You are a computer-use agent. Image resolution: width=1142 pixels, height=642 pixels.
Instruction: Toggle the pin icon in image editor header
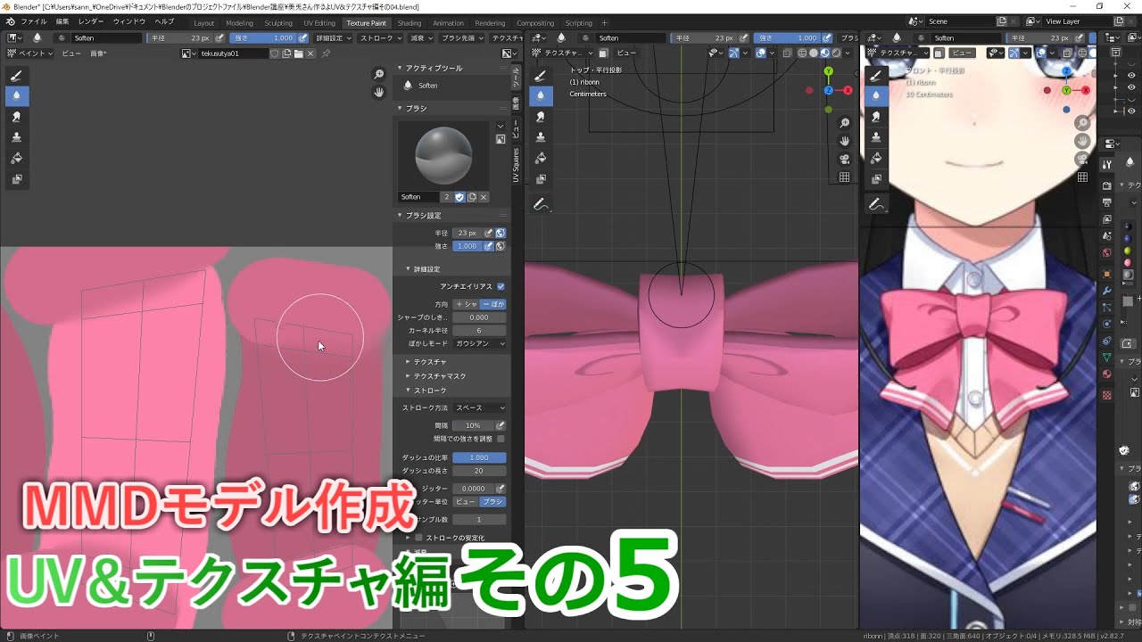click(326, 53)
